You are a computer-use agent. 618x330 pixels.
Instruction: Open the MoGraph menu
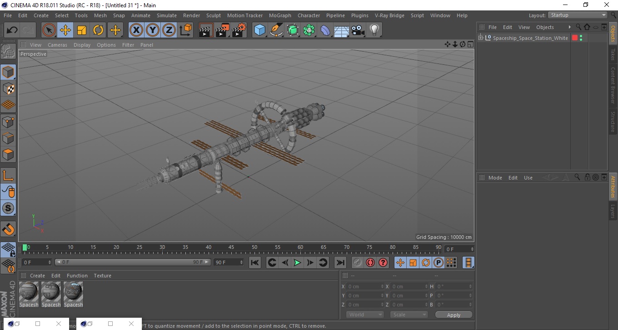click(x=280, y=15)
